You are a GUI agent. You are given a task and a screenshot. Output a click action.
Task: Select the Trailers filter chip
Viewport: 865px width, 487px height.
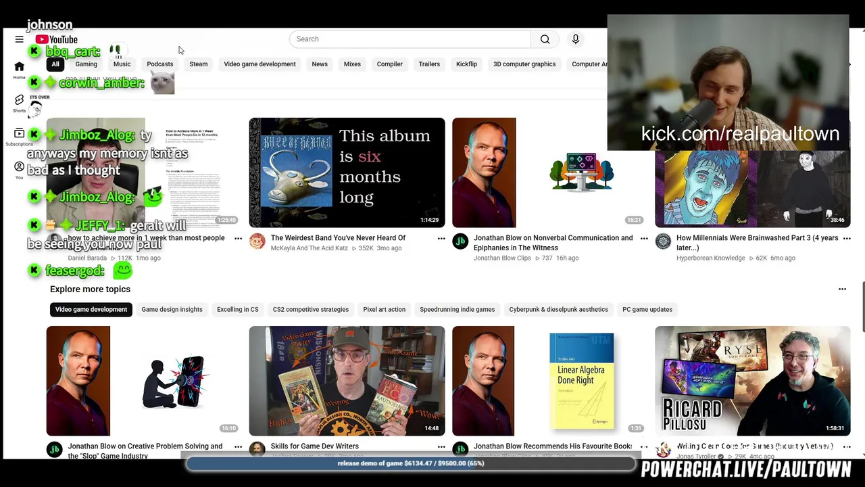tap(429, 64)
